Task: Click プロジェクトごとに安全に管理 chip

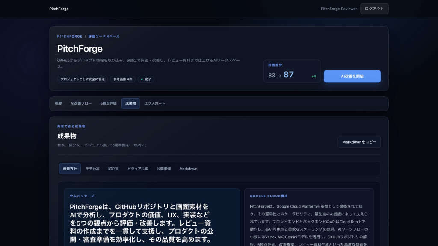Action: coord(83,79)
